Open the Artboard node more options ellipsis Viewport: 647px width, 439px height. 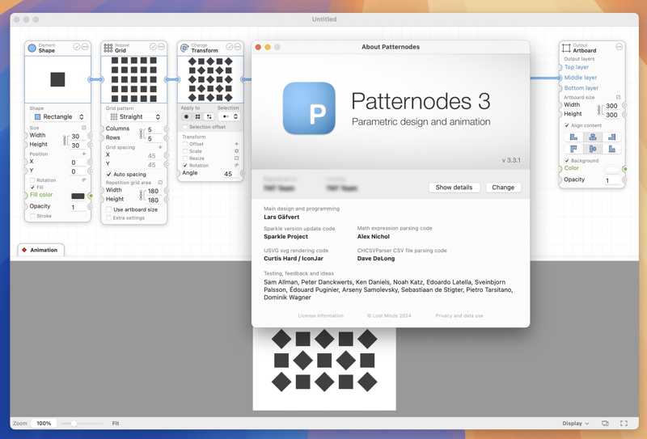619,47
